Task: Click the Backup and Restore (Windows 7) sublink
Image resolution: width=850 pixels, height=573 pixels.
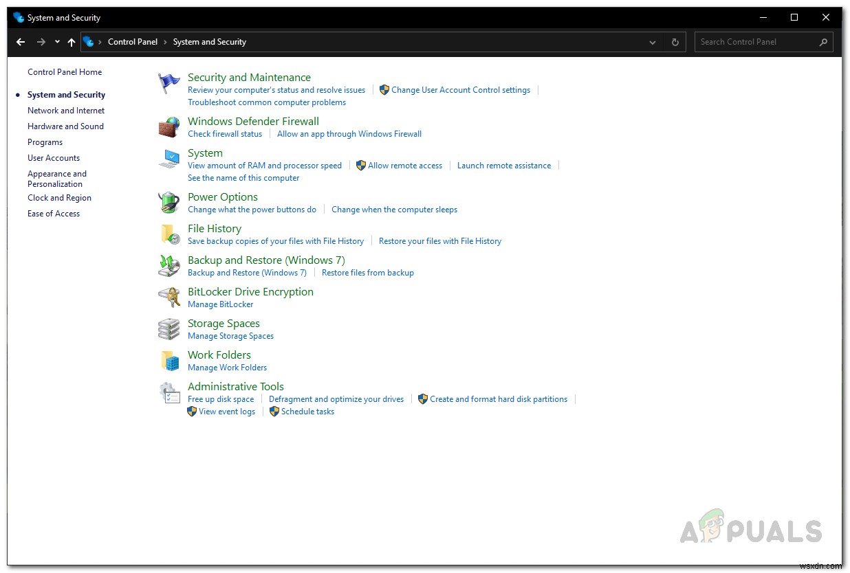Action: click(247, 273)
